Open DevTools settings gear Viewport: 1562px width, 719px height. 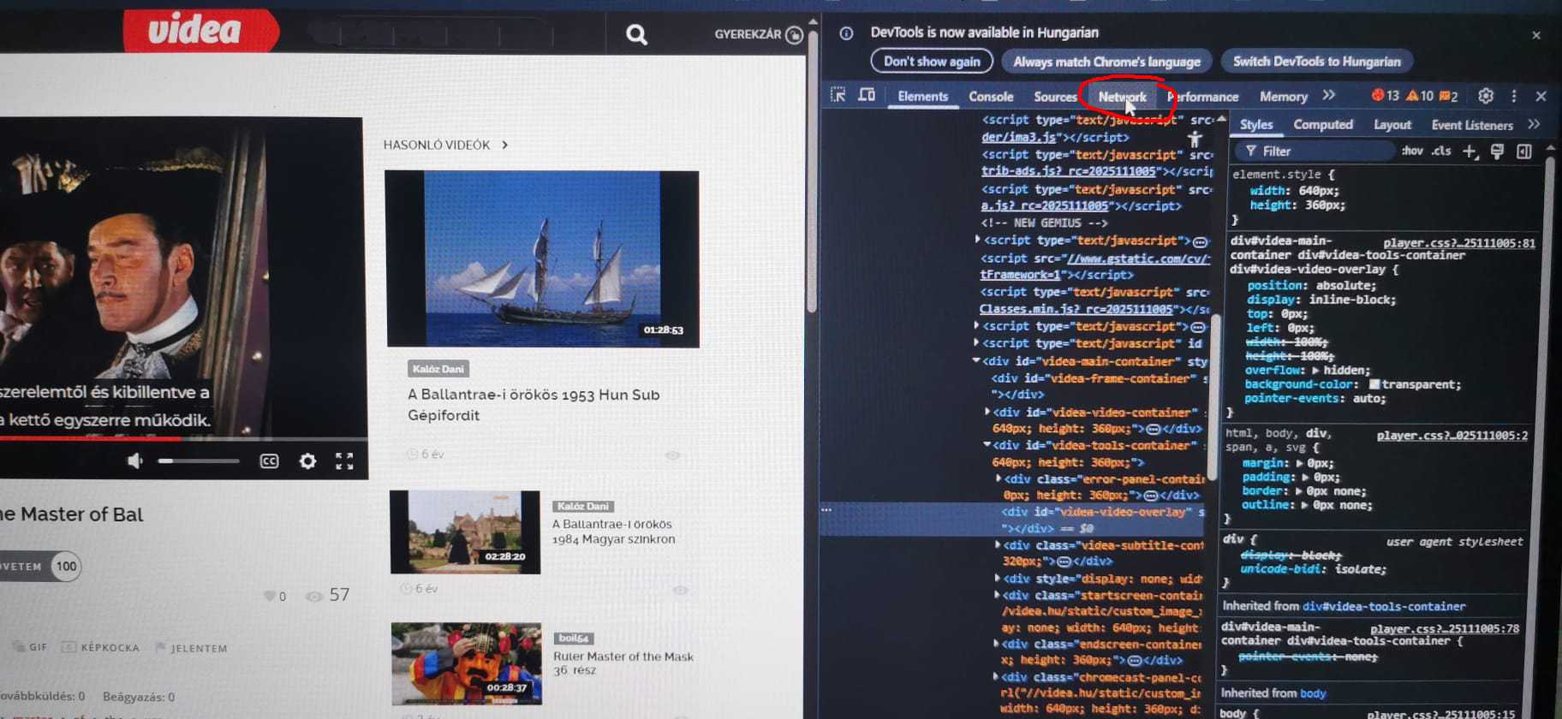tap(1486, 96)
